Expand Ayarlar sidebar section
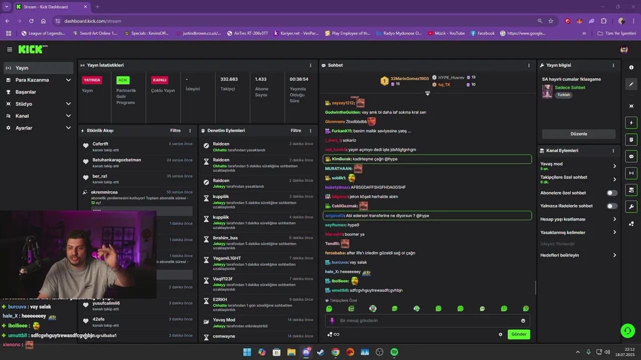The width and height of the screenshot is (641, 360). coord(69,128)
